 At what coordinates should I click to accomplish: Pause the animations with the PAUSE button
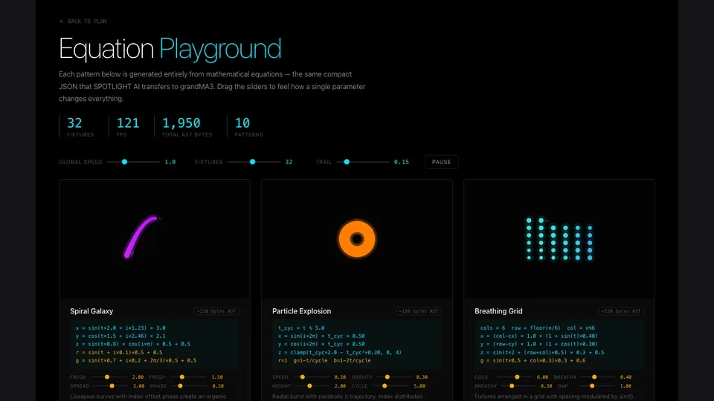441,162
